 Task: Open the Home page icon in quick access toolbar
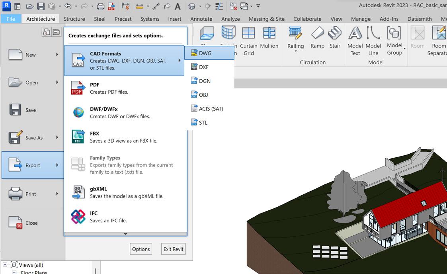pyautogui.click(x=18, y=6)
